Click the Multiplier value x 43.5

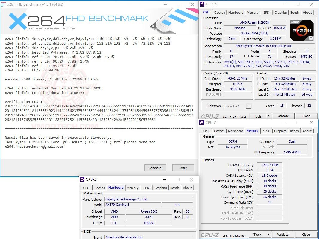[238, 84]
